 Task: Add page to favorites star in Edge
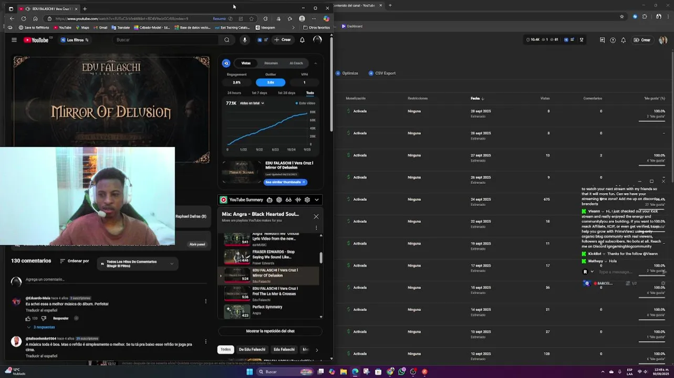pos(252,18)
